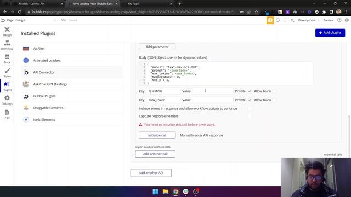Open Chrome from the taskbar

175,192
